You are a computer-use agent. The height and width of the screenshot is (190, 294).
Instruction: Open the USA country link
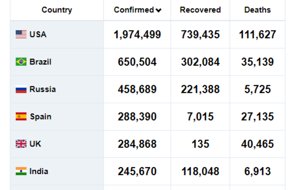tap(38, 35)
